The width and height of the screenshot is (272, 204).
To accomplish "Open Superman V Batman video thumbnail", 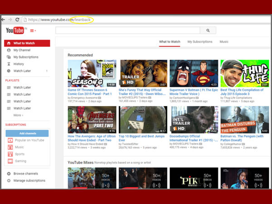I will 194,73.
